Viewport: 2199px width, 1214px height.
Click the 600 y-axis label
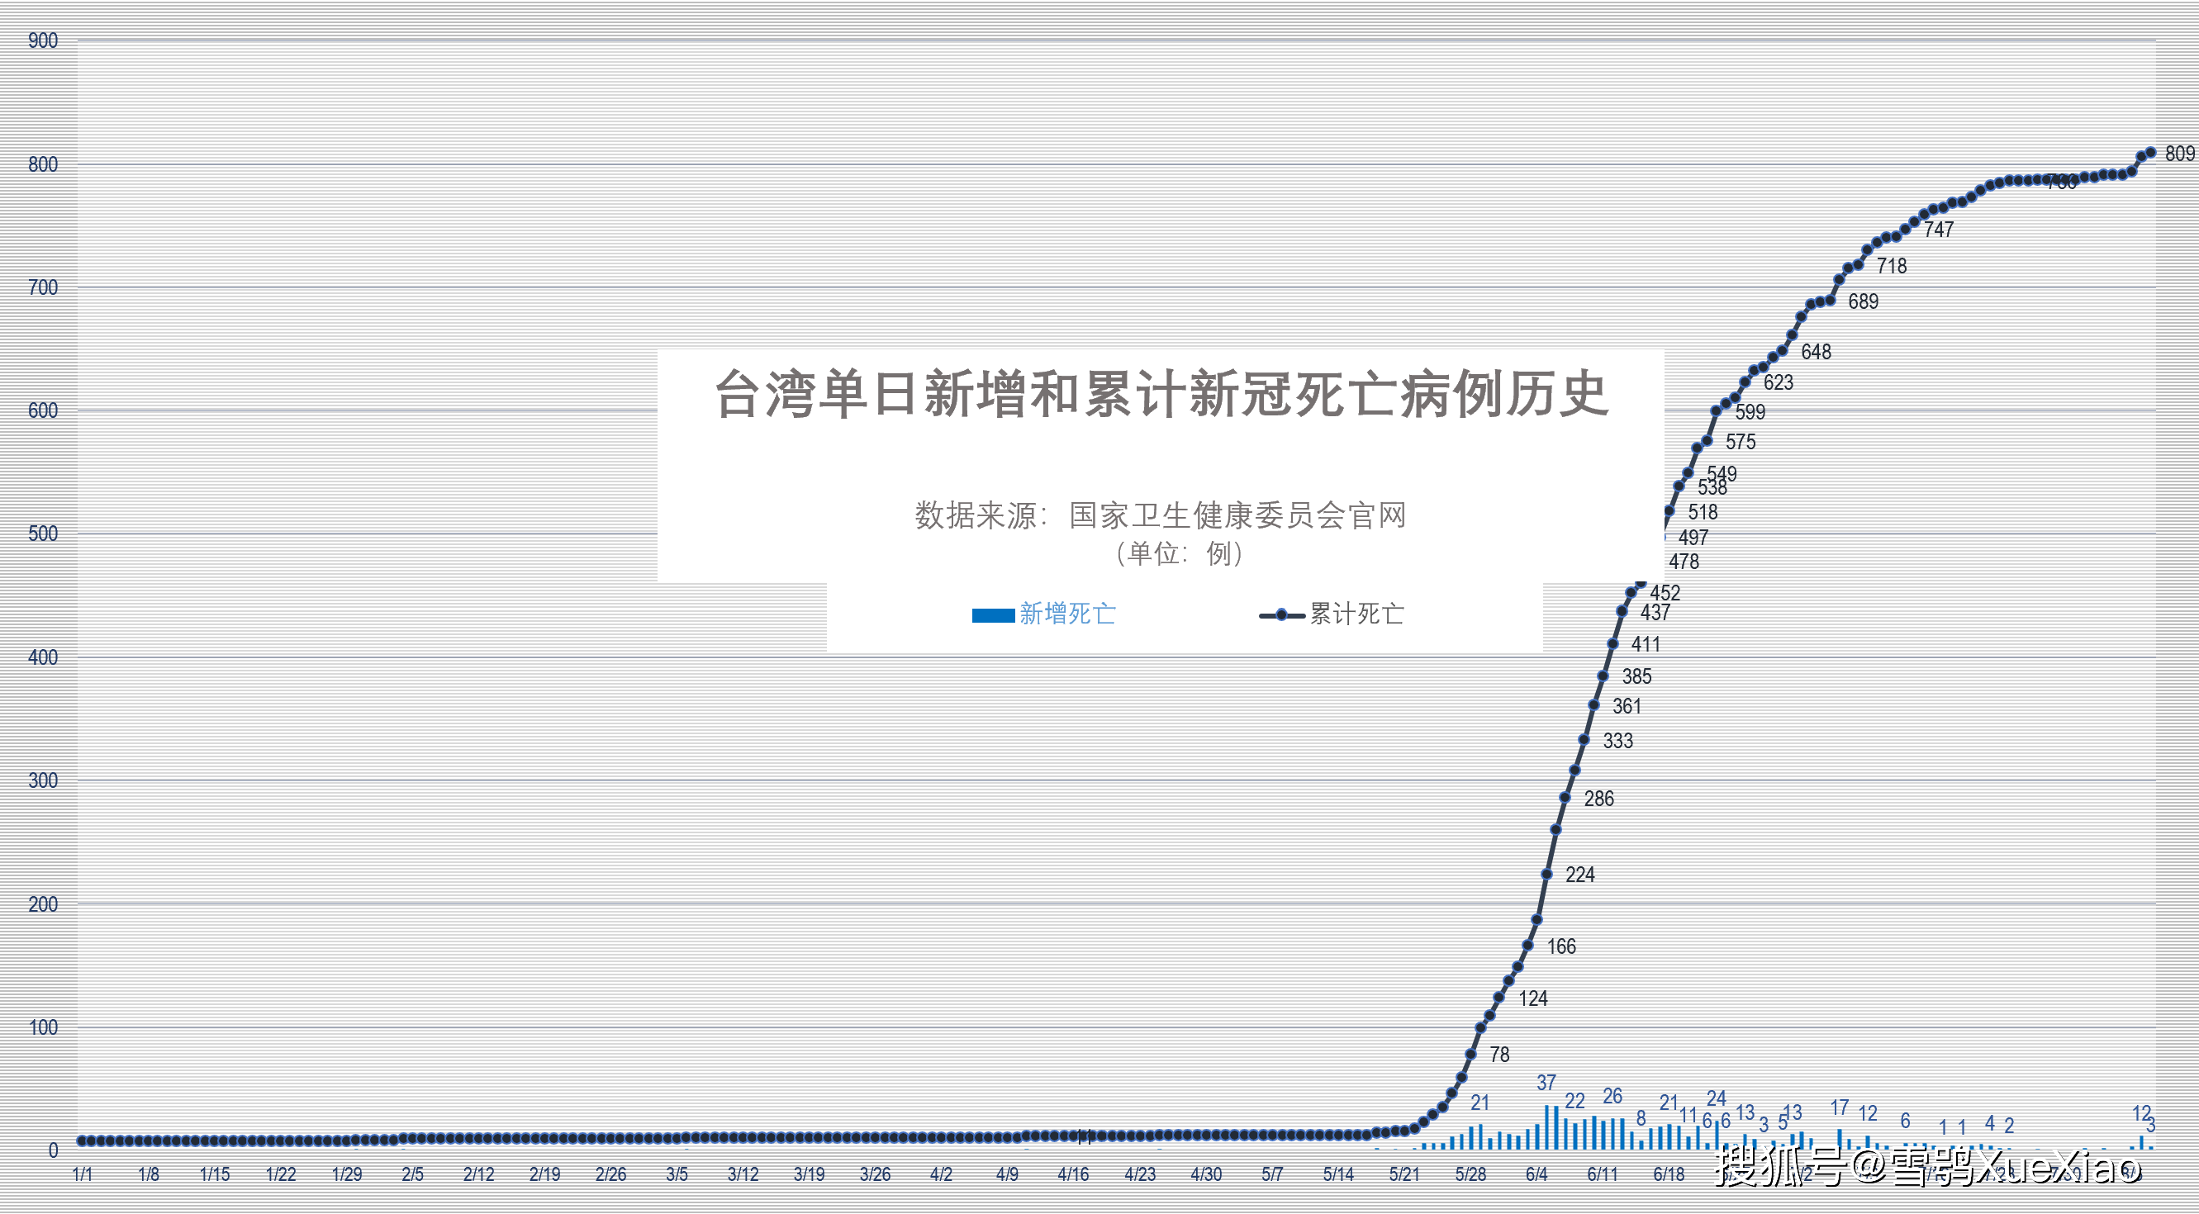pos(43,410)
